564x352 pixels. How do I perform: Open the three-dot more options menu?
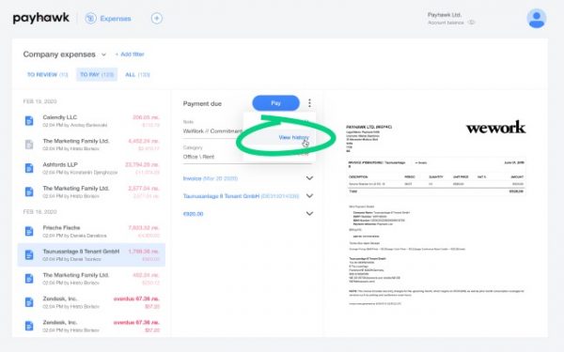[x=309, y=103]
